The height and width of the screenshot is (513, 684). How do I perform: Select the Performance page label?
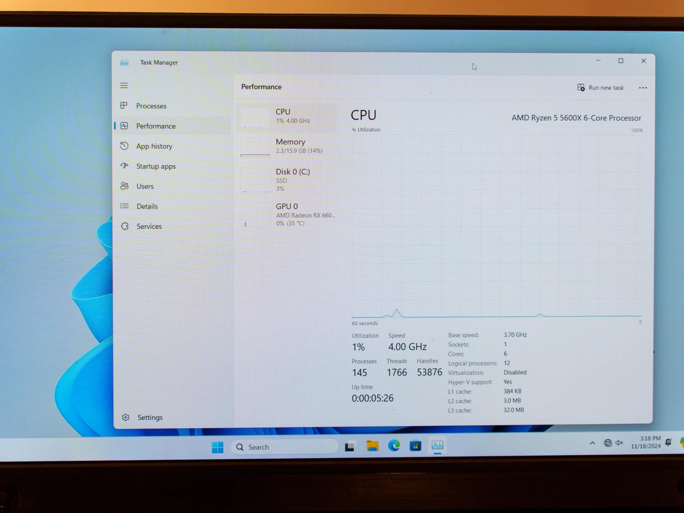[156, 126]
